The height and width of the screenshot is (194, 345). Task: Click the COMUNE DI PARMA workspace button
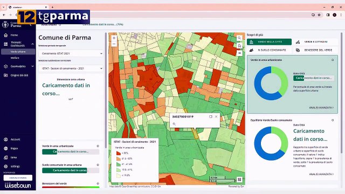[x=18, y=178]
